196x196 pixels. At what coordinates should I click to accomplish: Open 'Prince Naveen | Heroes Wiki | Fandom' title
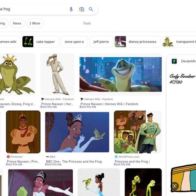pyautogui.click(x=109, y=104)
